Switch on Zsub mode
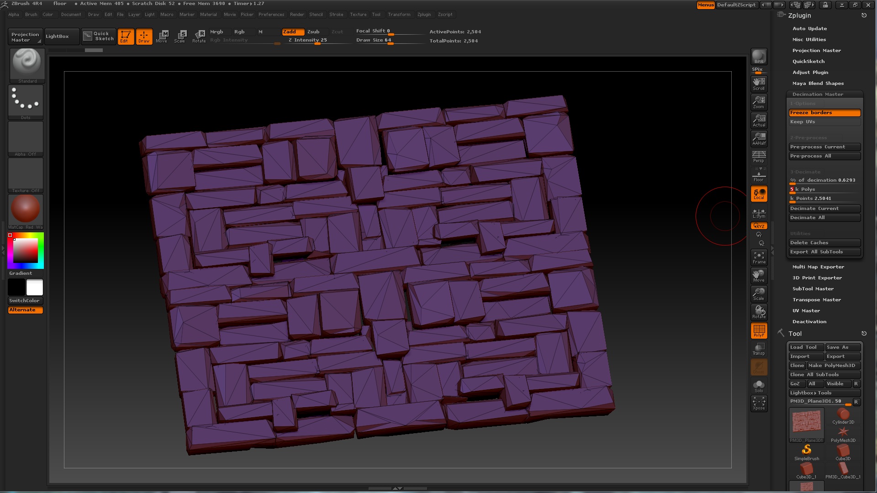This screenshot has height=493, width=877. point(313,31)
